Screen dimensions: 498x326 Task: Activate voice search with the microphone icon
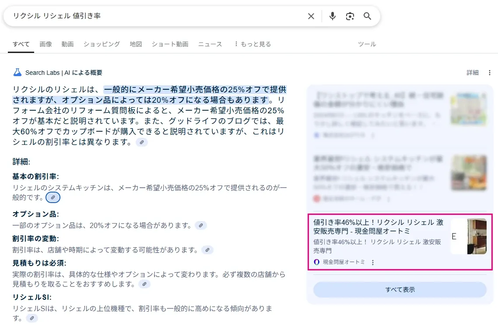pos(332,16)
